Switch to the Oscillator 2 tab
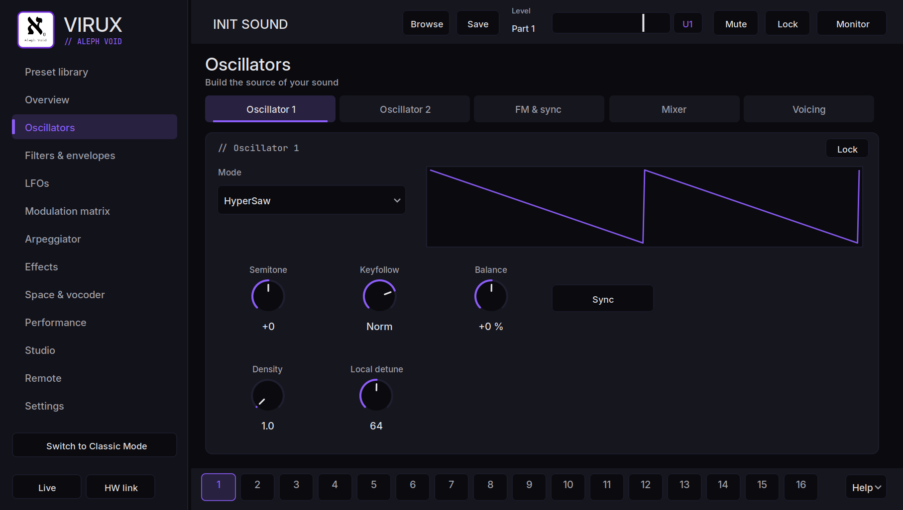Viewport: 903px width, 510px height. pos(405,109)
